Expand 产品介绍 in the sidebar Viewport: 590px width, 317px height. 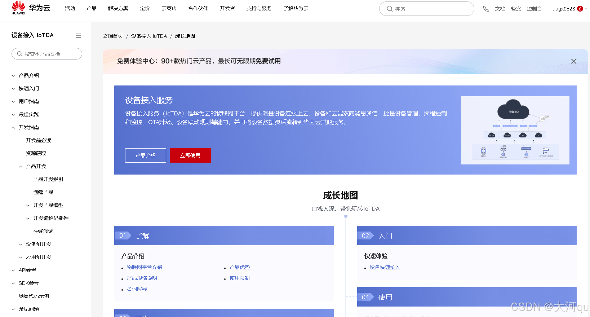(13, 76)
